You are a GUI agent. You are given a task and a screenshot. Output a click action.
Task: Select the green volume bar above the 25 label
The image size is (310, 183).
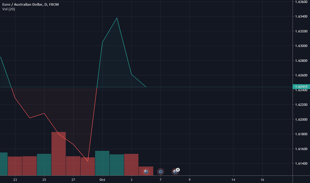44,165
